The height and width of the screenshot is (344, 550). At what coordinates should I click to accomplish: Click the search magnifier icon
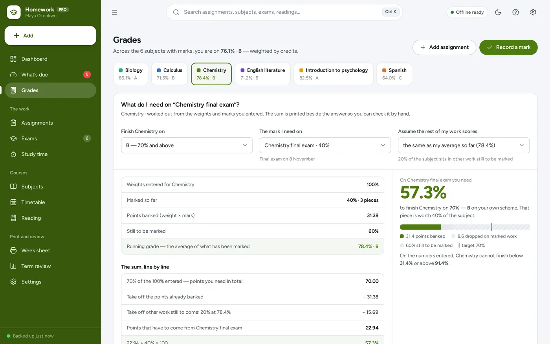click(x=176, y=12)
